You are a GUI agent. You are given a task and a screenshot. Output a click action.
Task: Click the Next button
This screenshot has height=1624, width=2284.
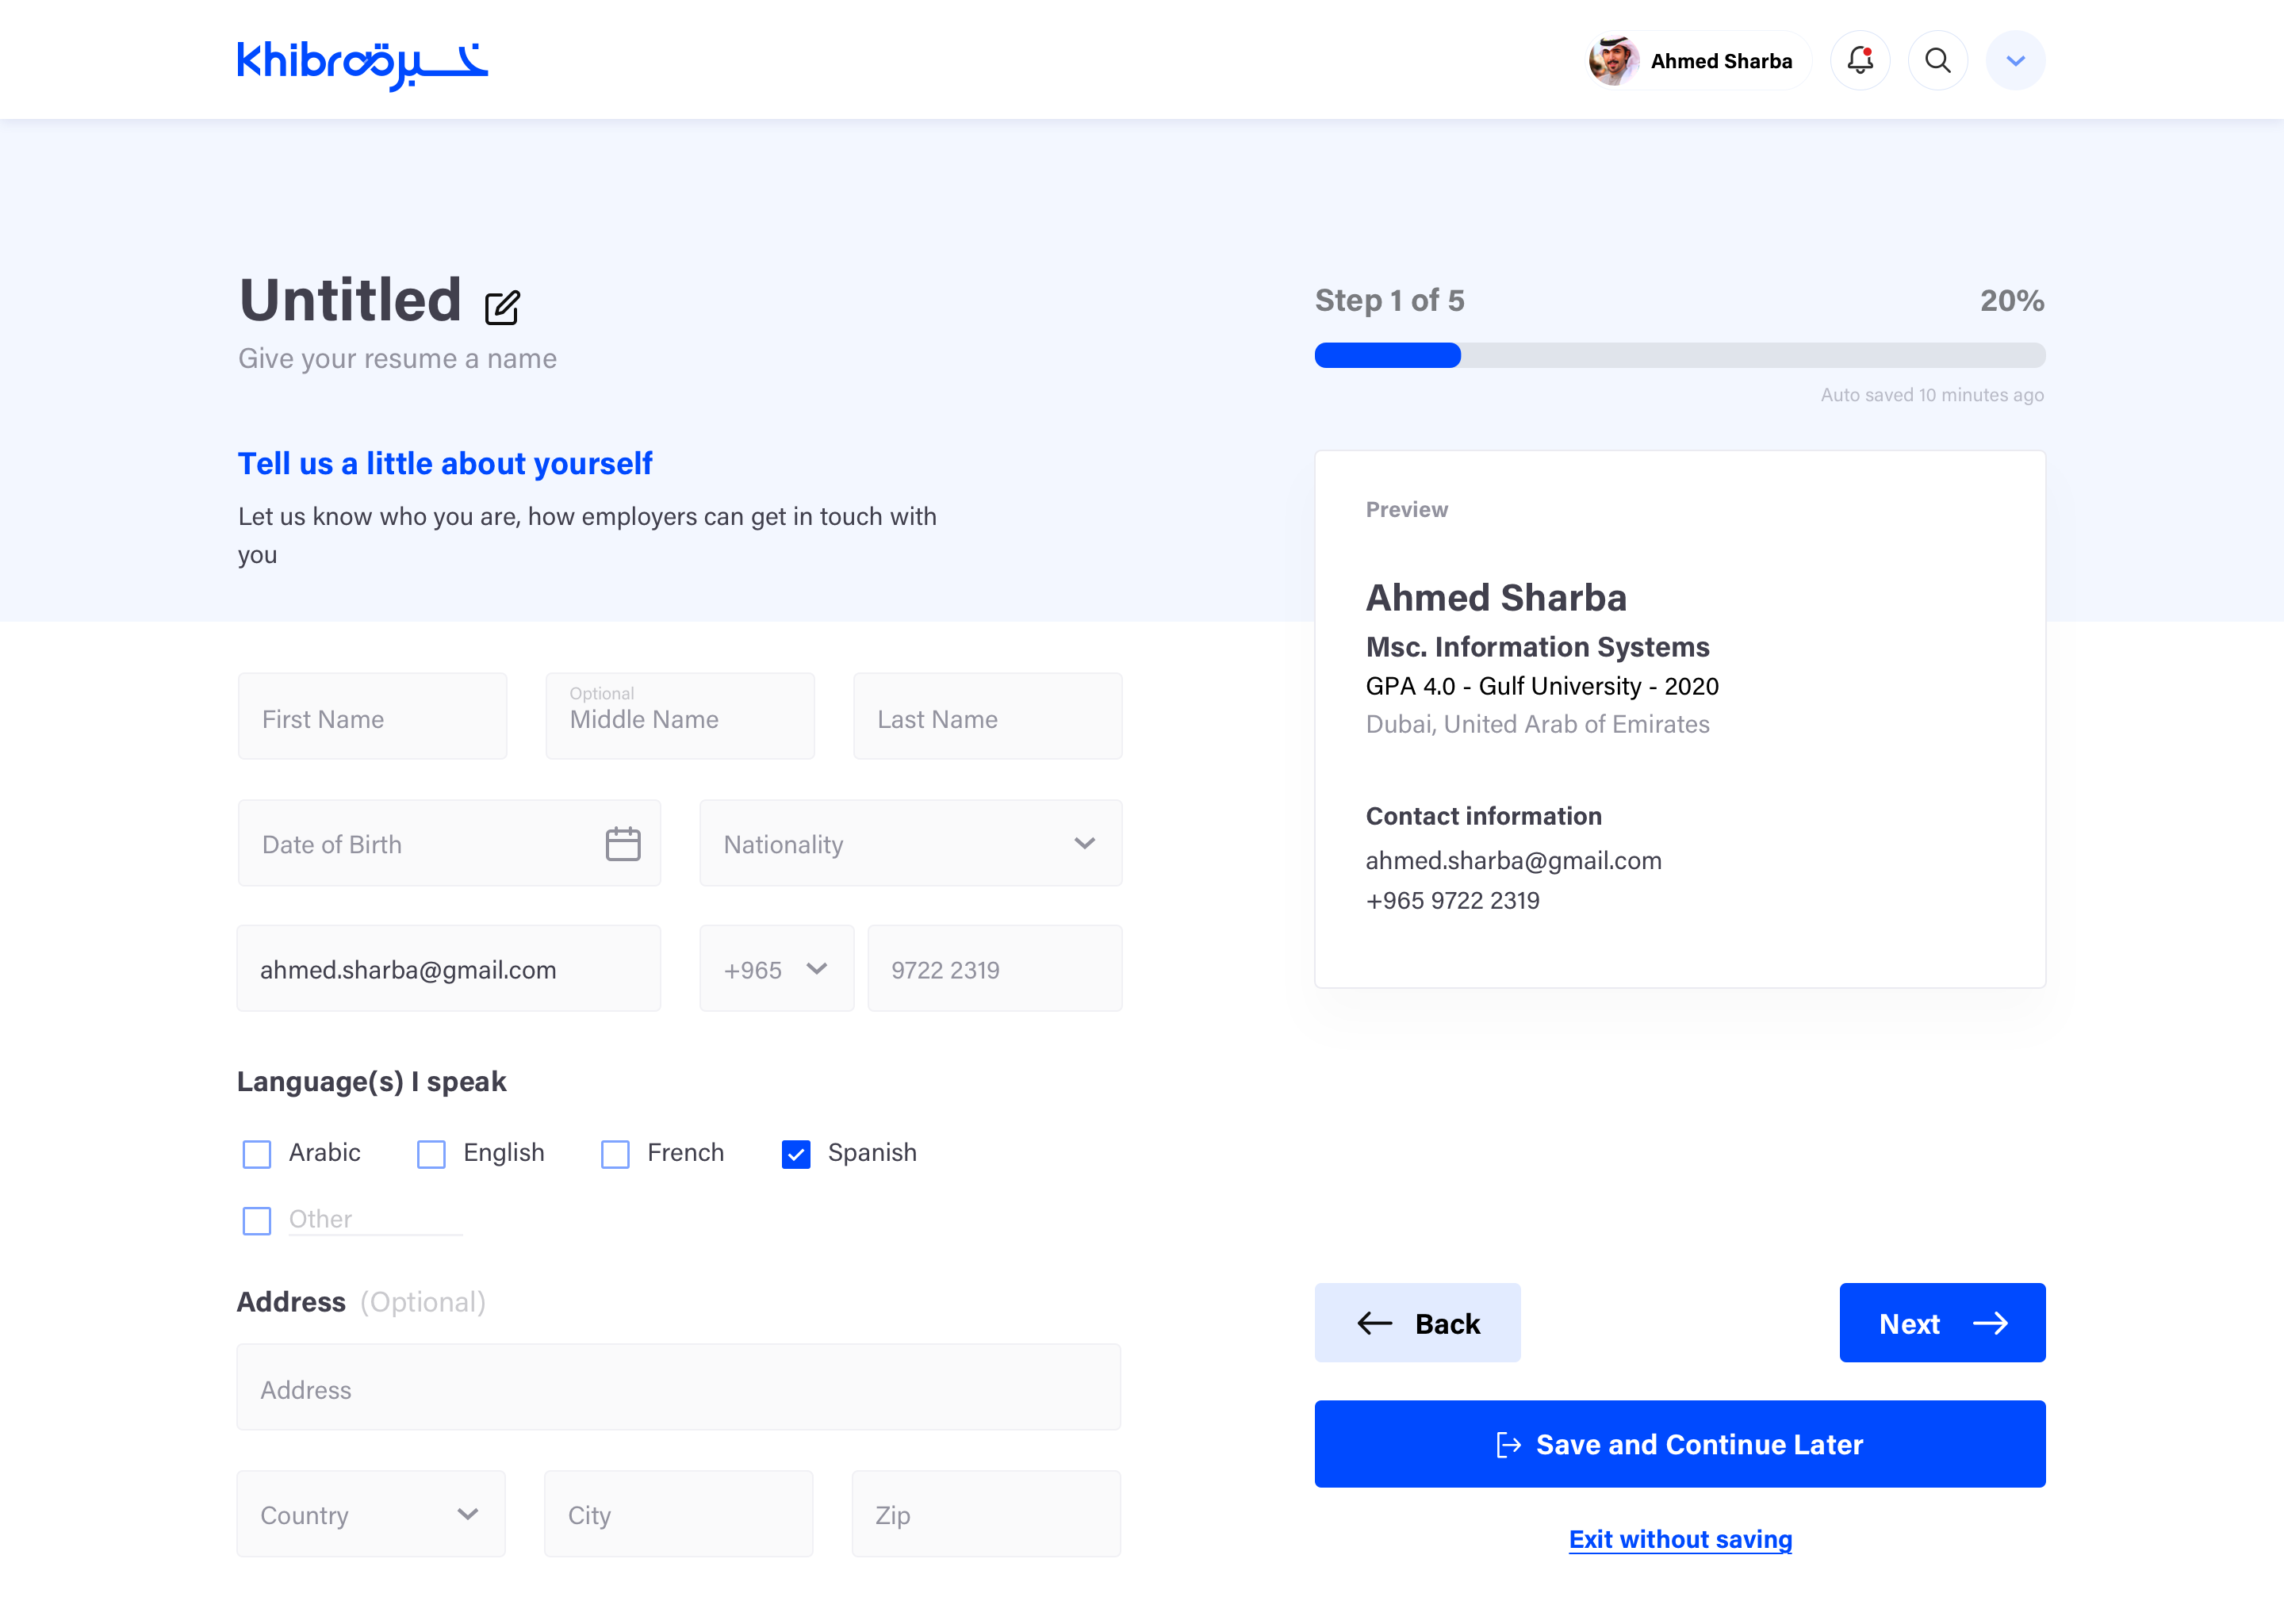click(1942, 1323)
